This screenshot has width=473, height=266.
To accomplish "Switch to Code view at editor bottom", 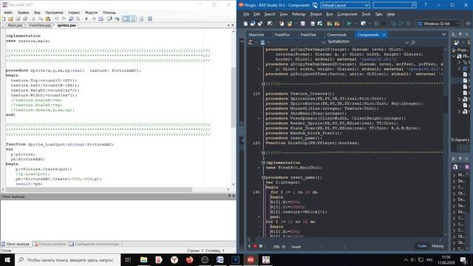I will pos(422,246).
